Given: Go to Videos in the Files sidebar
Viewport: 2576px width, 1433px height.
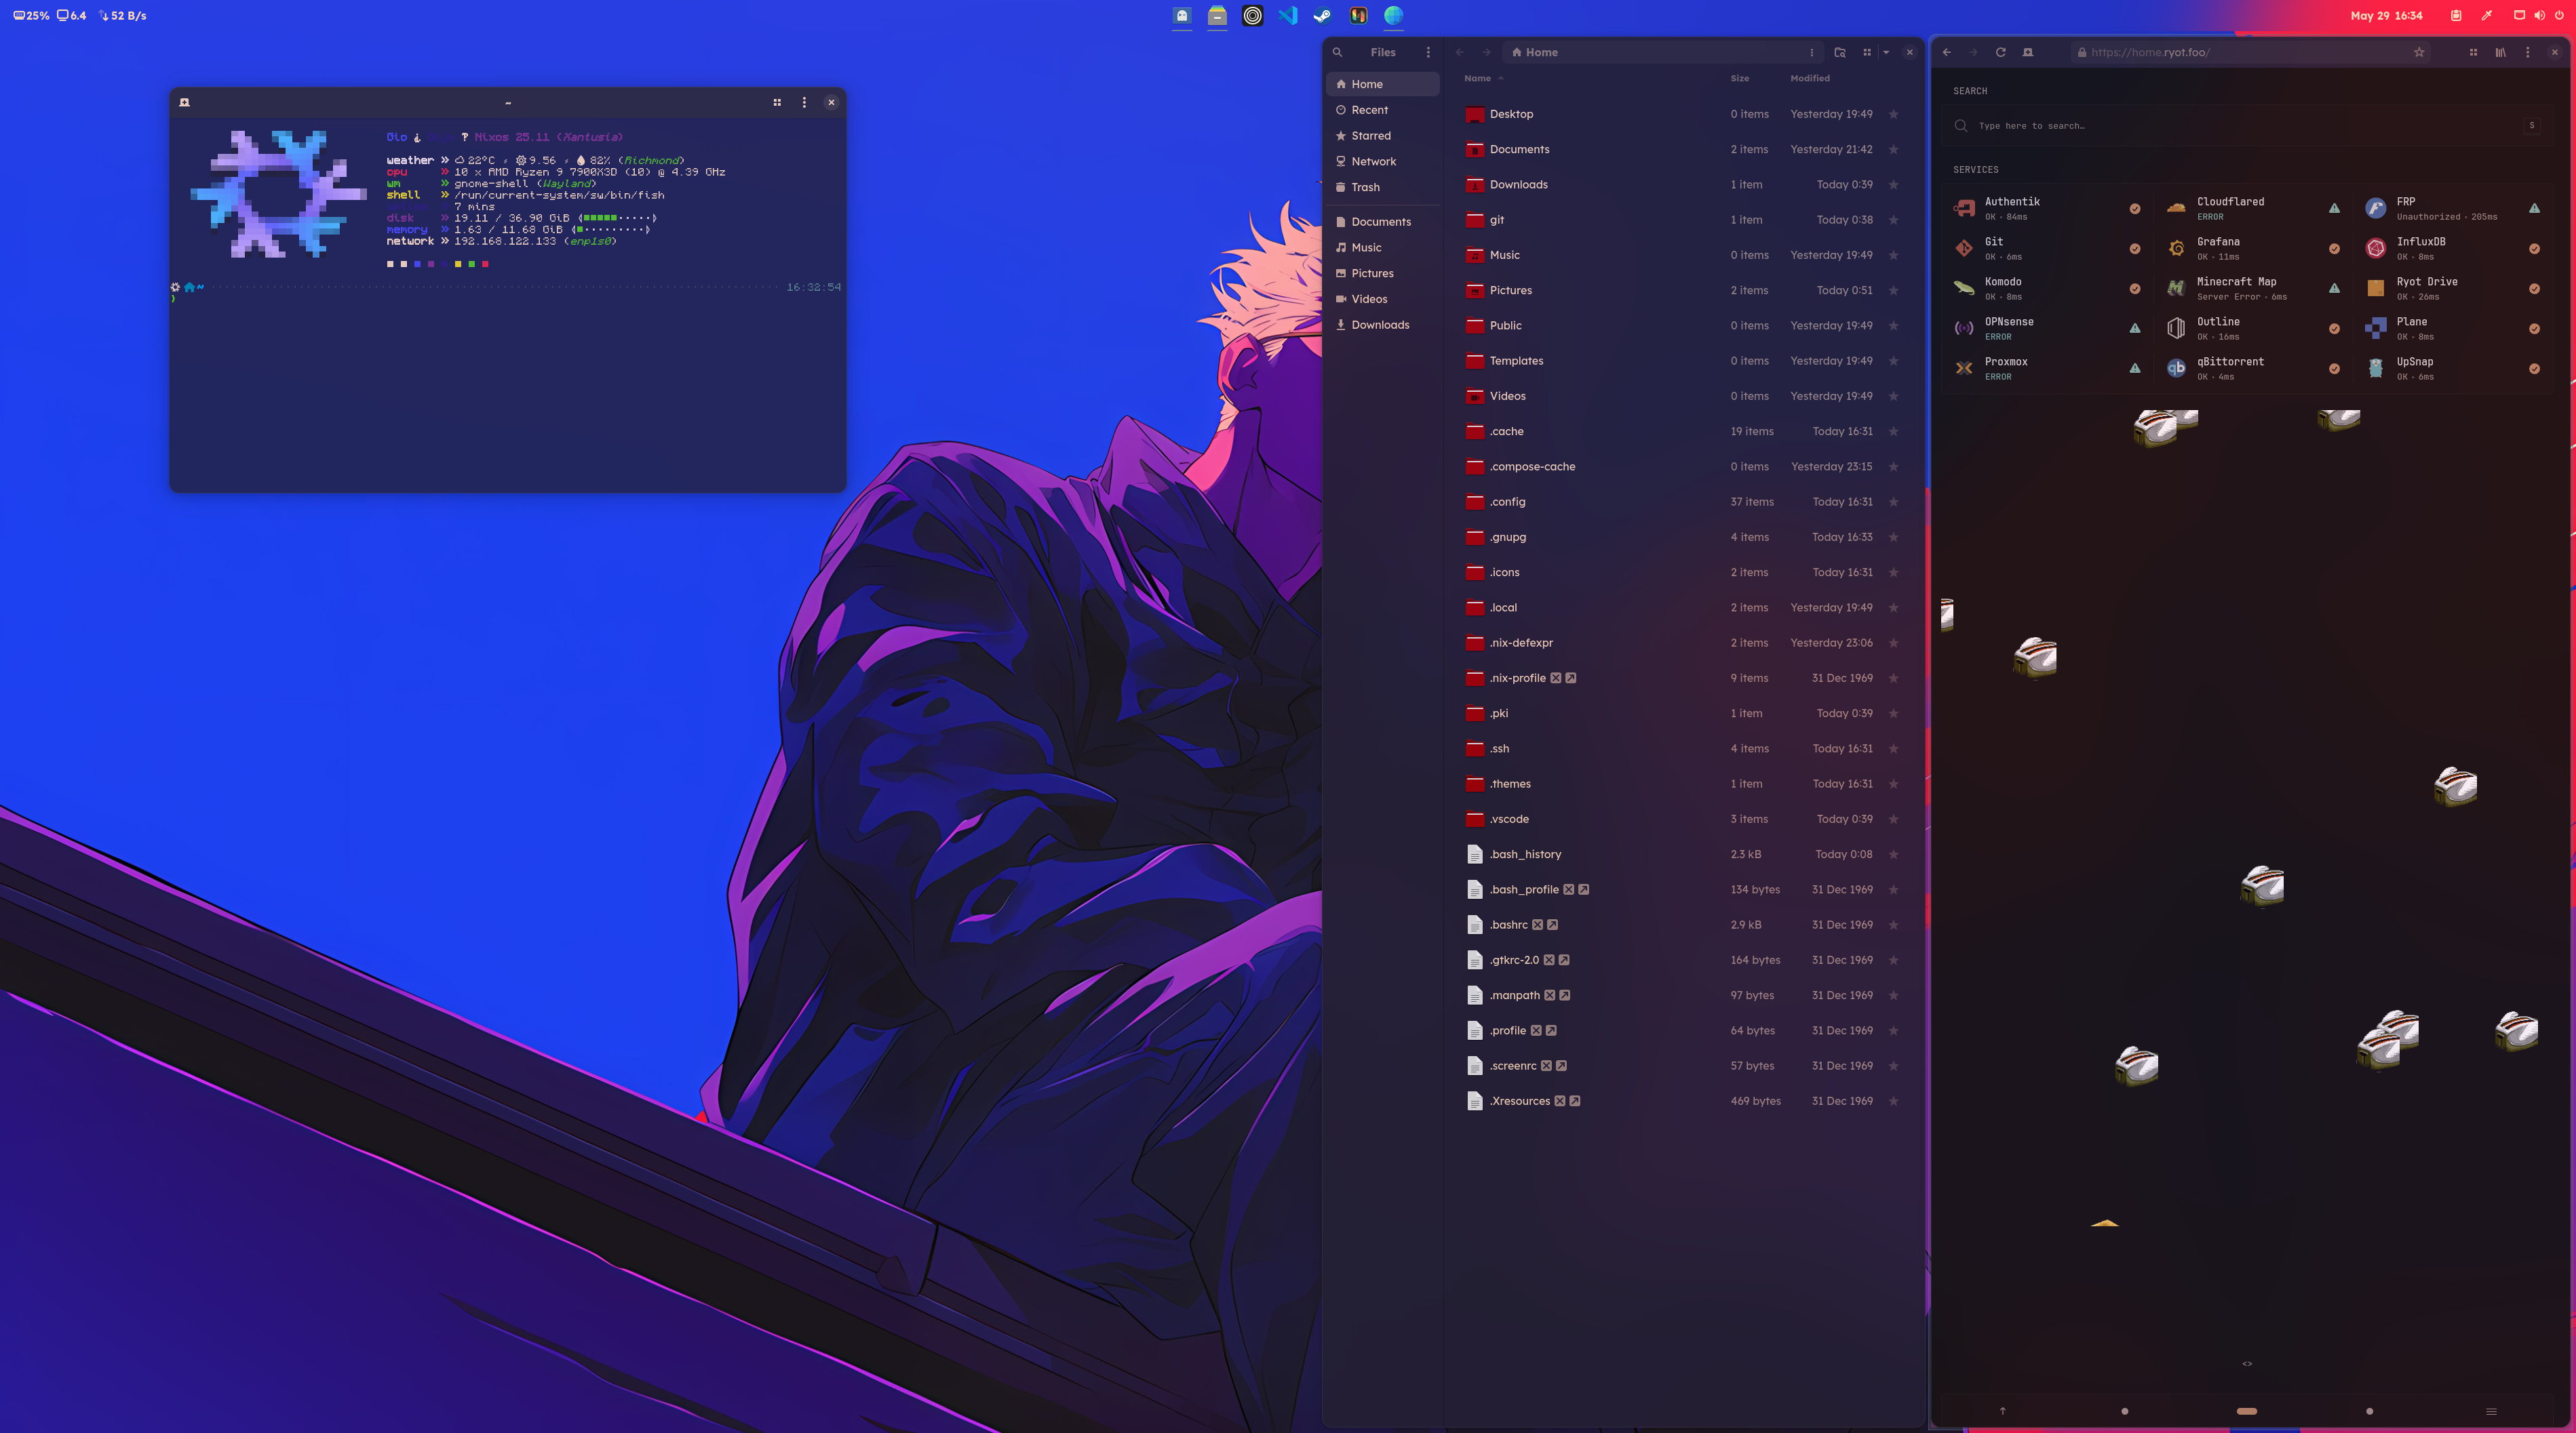Looking at the screenshot, I should coord(1382,299).
